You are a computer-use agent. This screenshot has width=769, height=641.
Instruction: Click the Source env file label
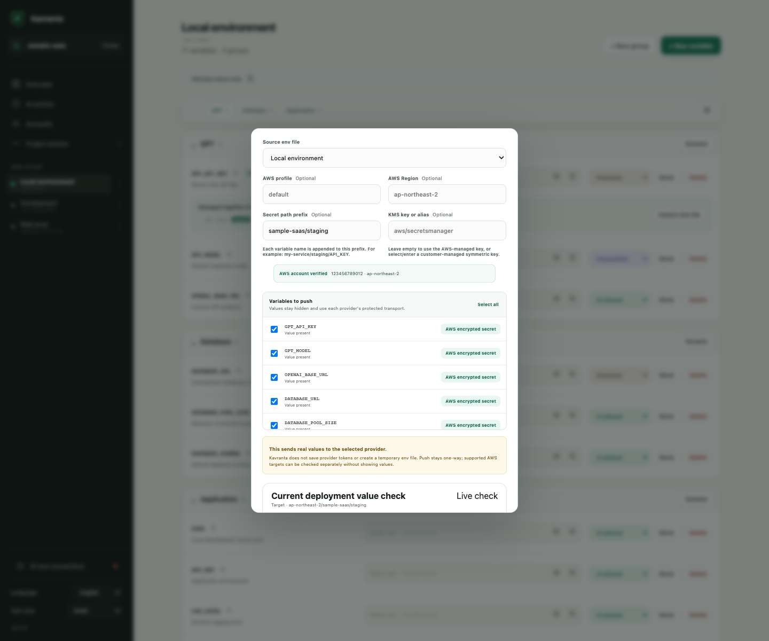[281, 142]
